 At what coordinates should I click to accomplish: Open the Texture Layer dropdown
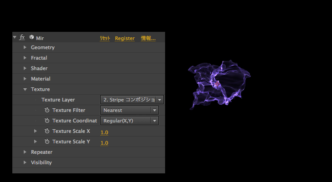click(131, 100)
